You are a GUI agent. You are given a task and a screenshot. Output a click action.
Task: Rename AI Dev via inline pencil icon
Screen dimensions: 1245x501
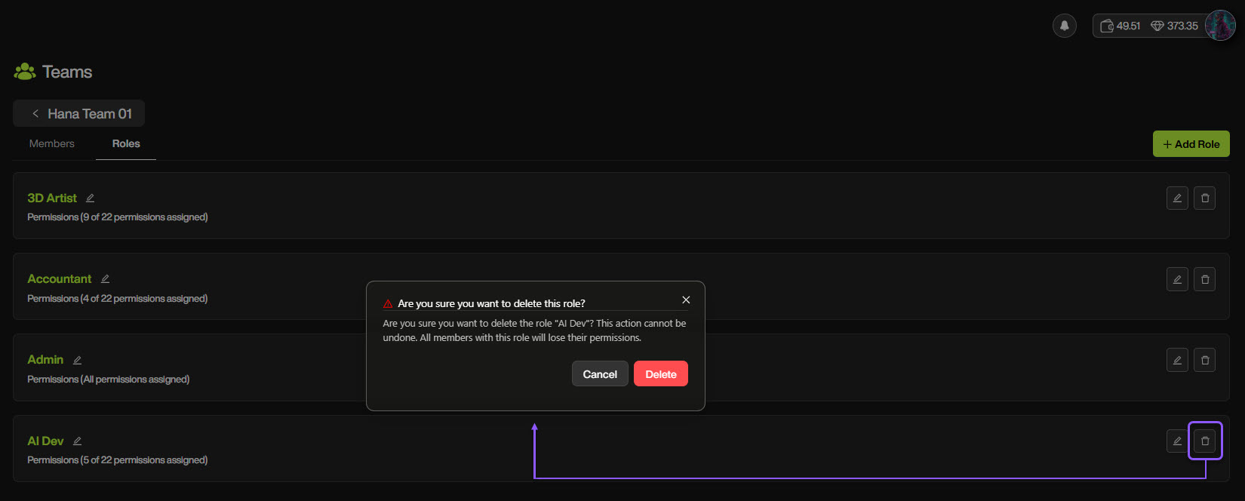(x=77, y=441)
